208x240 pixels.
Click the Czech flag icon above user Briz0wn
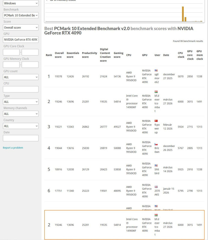[156, 144]
